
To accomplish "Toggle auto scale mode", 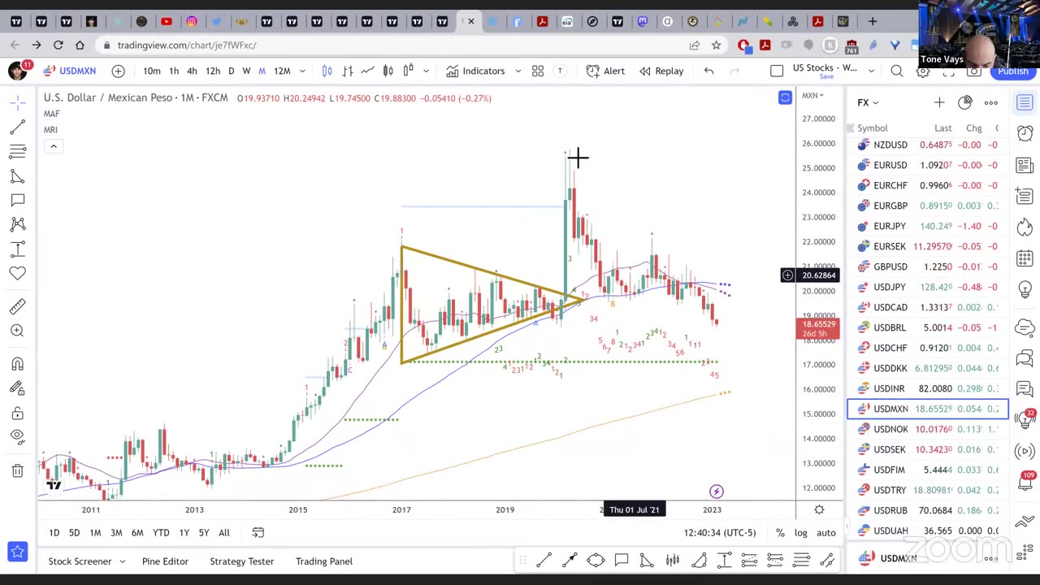I will pos(825,533).
